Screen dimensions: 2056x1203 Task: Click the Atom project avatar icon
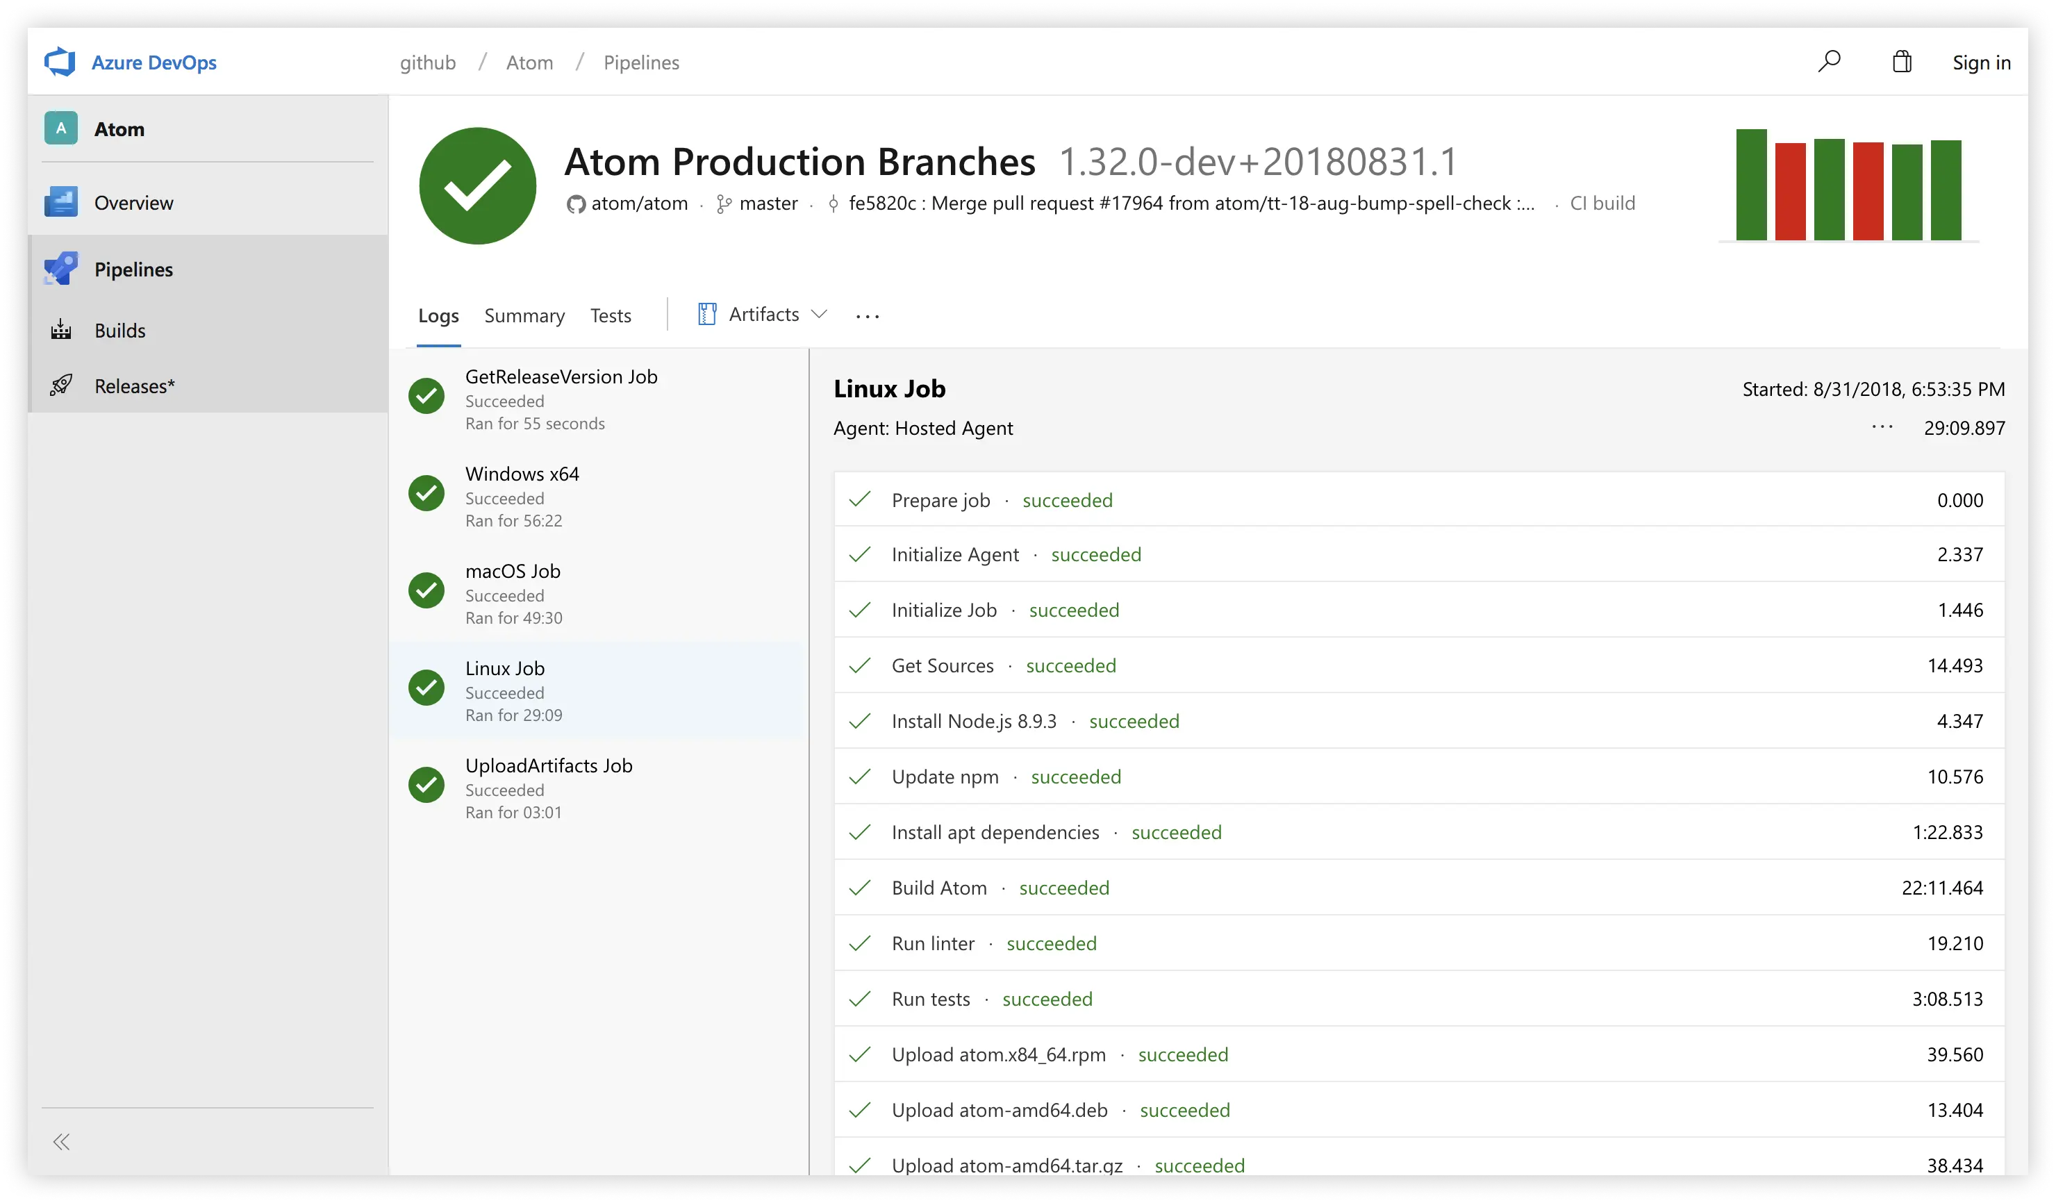pos(61,129)
